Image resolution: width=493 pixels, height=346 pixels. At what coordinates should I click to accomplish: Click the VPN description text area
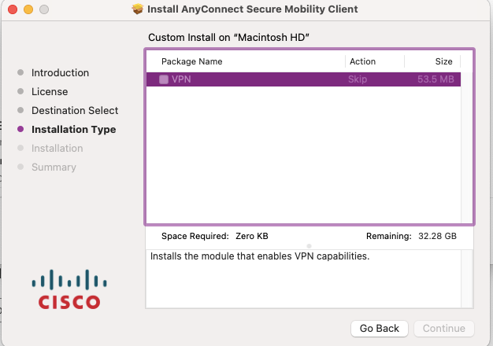pos(303,279)
